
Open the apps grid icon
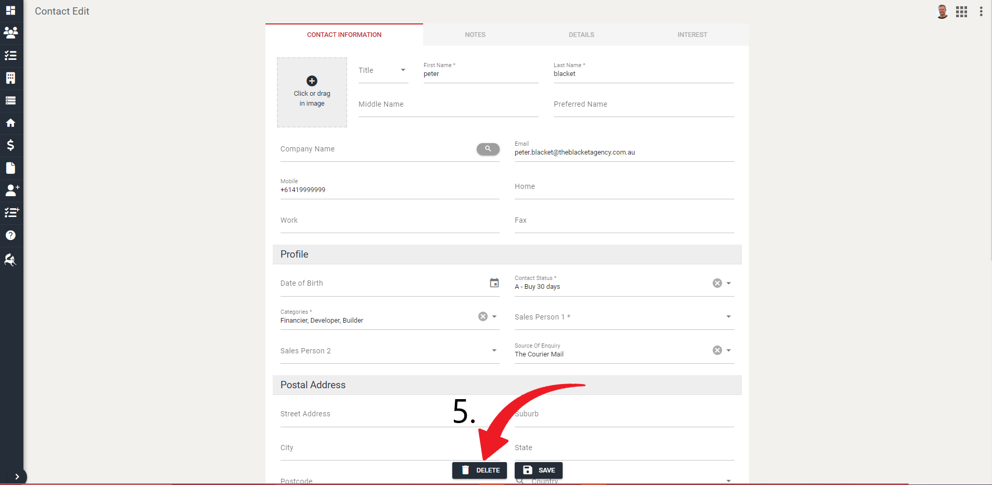(x=961, y=11)
